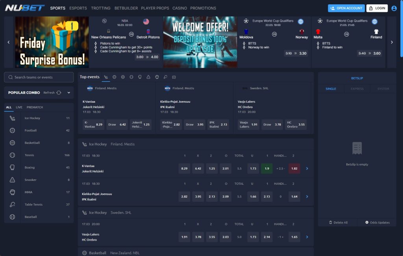Pick Draw 3.95 in Kiekko-Pojat Top events card

[x=194, y=125]
